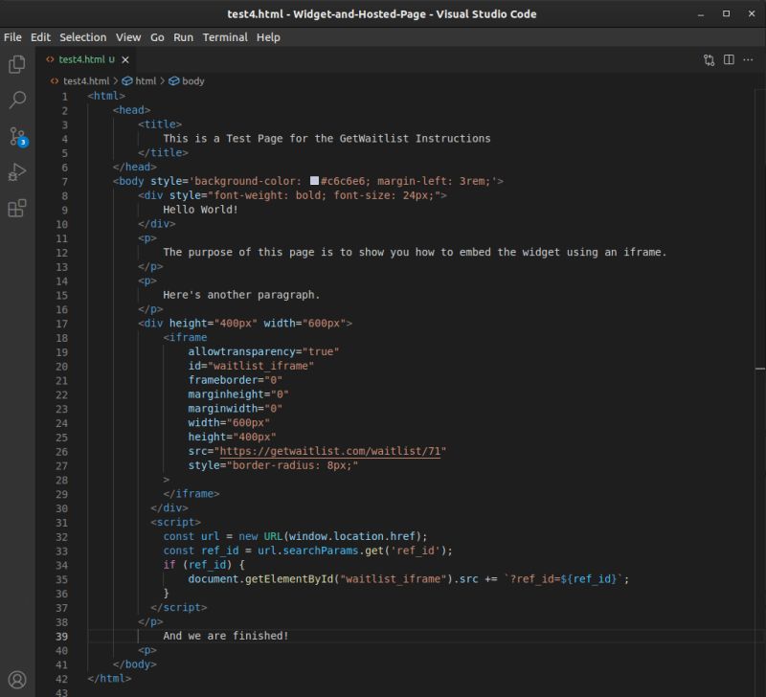Click the HTML file icon on test4.html tab
The image size is (766, 697).
(x=50, y=59)
